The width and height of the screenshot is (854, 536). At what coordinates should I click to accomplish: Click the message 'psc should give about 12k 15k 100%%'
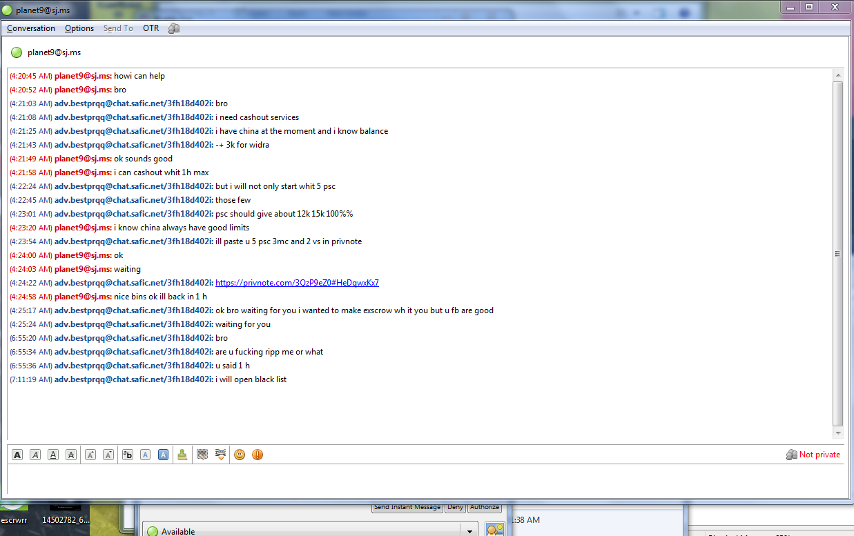tap(284, 214)
